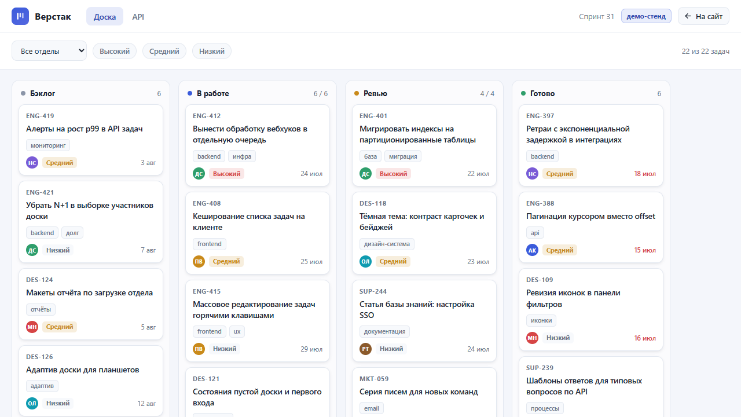Open card Макеты отчёта по загрузке отдела
741x417 pixels.
point(91,303)
